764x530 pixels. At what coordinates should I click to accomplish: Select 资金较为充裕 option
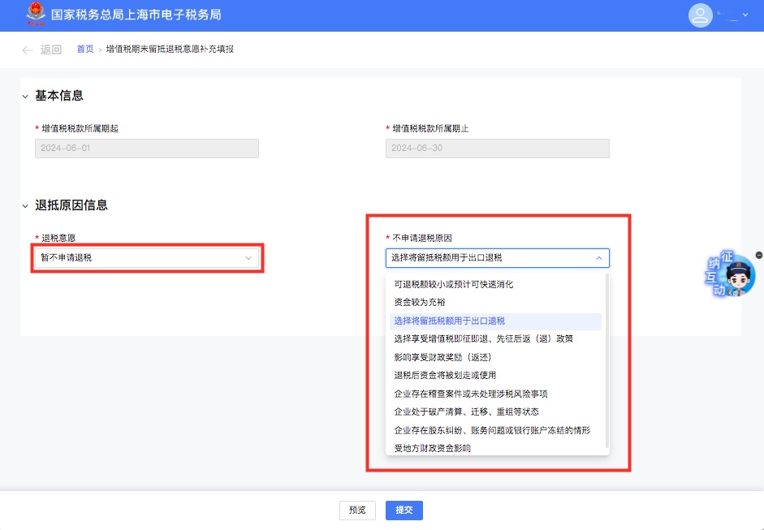click(x=420, y=302)
